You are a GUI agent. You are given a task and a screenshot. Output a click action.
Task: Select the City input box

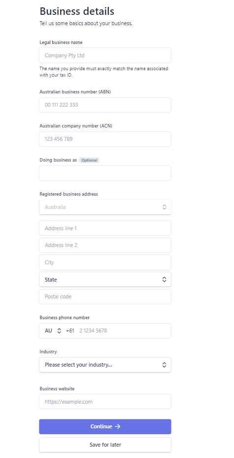pos(105,262)
